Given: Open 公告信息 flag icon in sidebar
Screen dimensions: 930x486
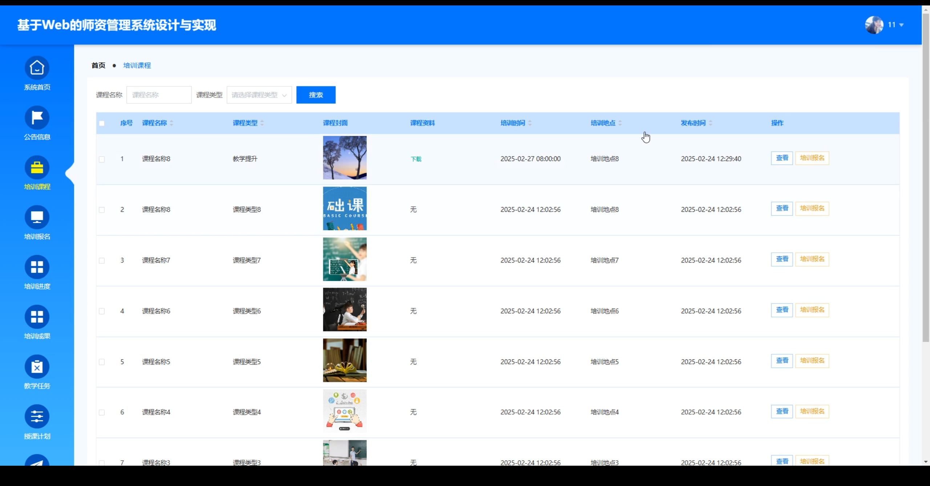Looking at the screenshot, I should (x=37, y=118).
